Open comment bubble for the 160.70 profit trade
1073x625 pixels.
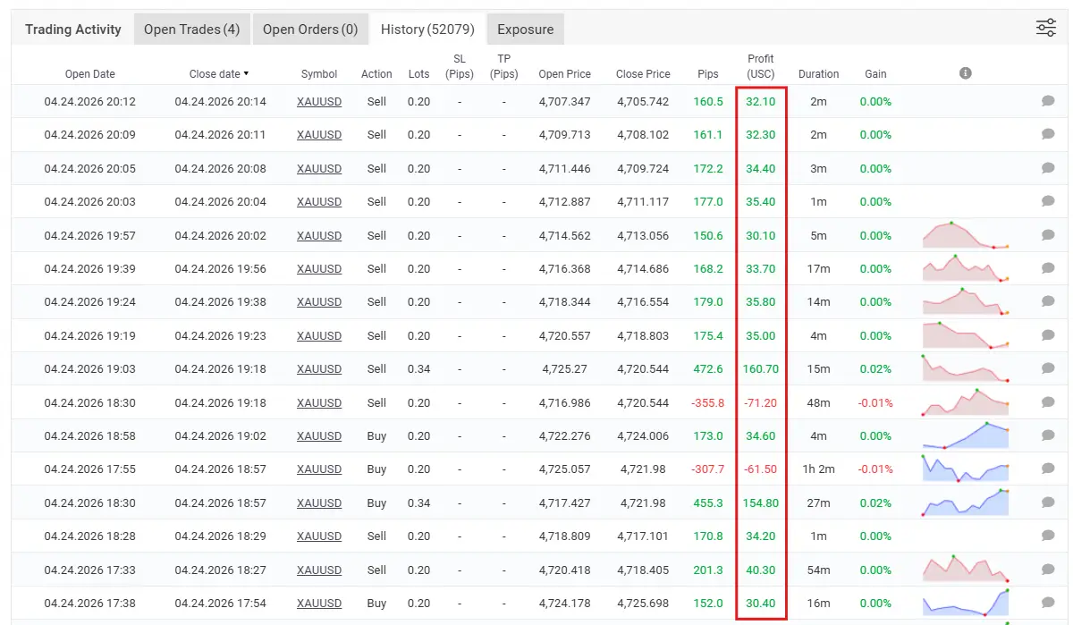(x=1048, y=368)
